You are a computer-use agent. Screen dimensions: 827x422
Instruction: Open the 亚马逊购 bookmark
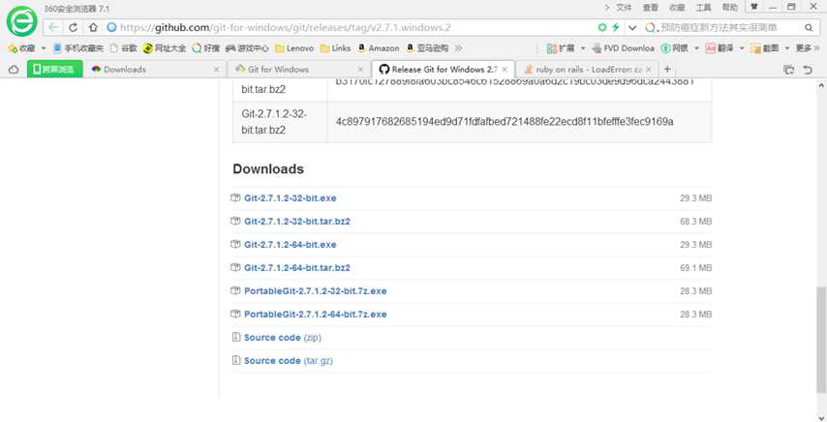click(427, 48)
